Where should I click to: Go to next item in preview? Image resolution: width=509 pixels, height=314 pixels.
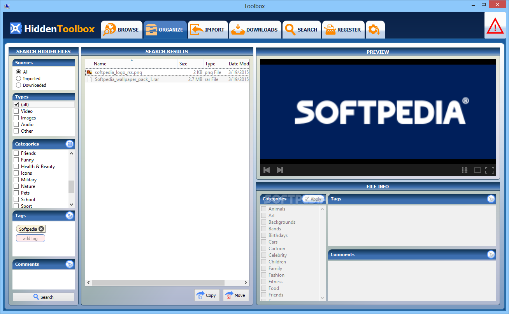coord(280,170)
